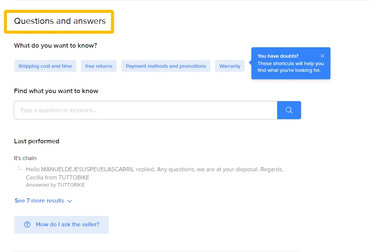Click the question mark help icon
Image resolution: width=370 pixels, height=252 pixels.
click(x=27, y=225)
